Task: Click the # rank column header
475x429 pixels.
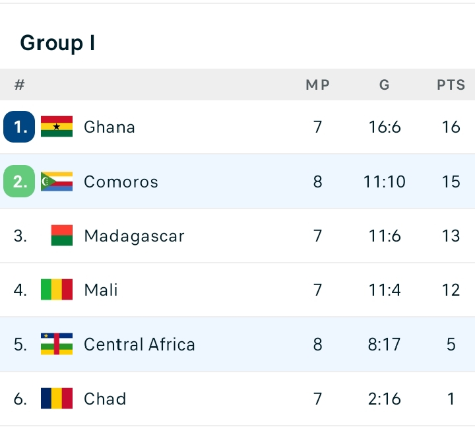Action: pyautogui.click(x=20, y=85)
